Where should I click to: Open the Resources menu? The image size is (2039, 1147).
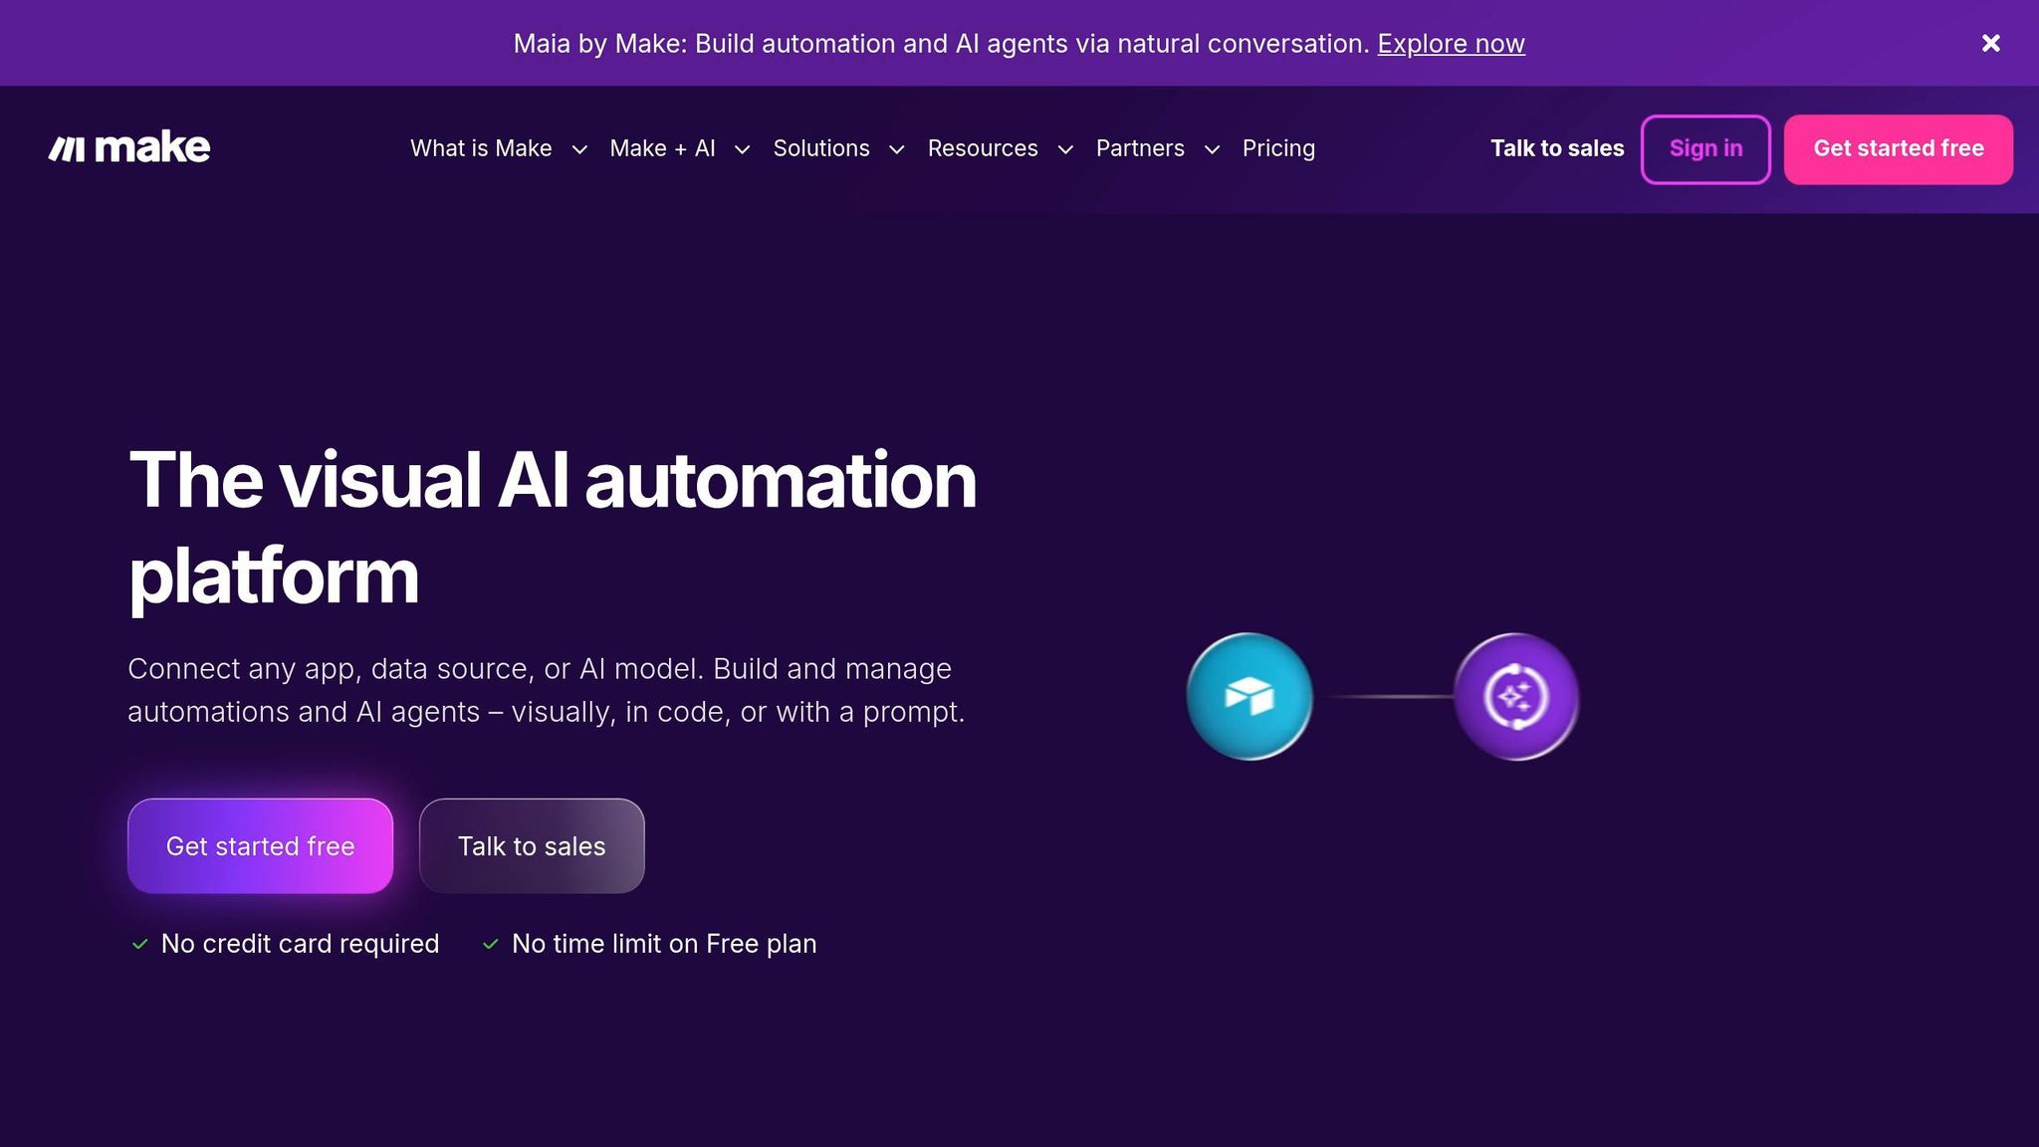[x=983, y=148]
